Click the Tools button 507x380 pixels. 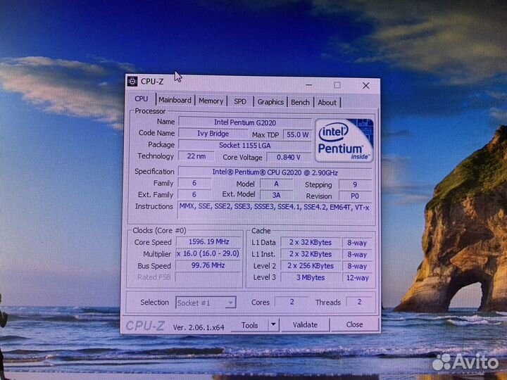click(x=249, y=325)
